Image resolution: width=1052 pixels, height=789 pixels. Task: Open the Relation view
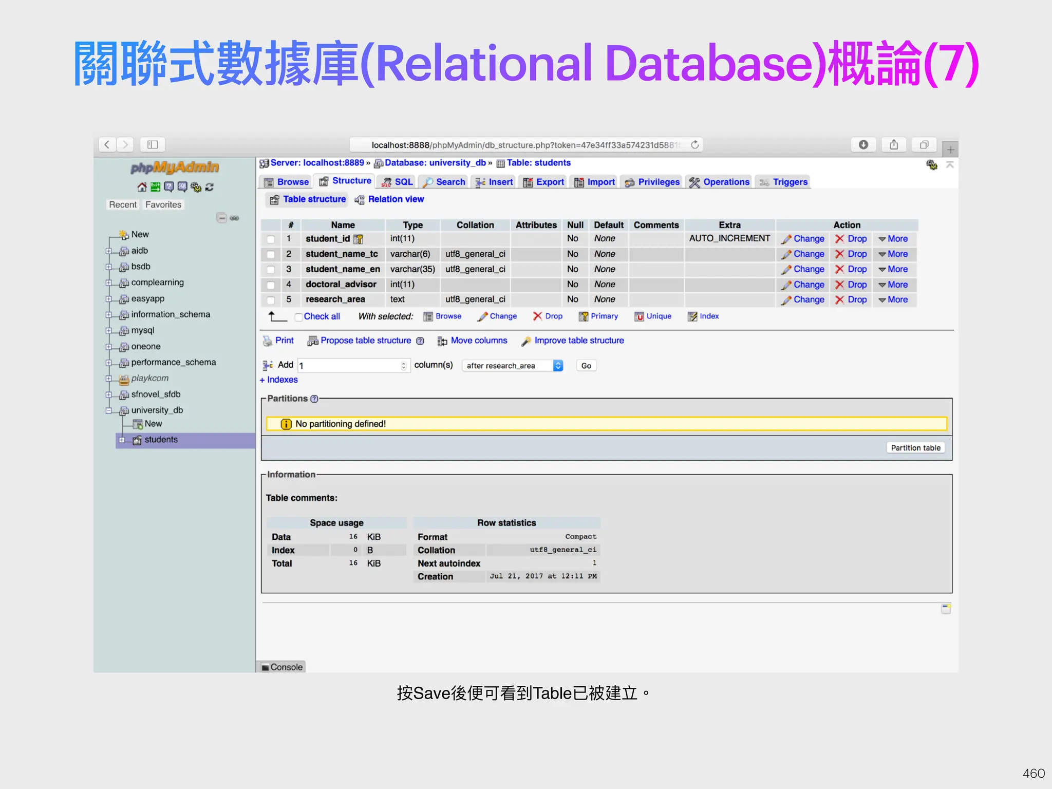tap(389, 199)
